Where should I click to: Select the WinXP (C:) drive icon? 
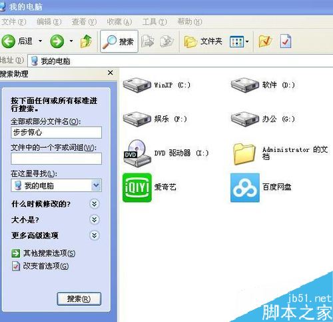(137, 85)
